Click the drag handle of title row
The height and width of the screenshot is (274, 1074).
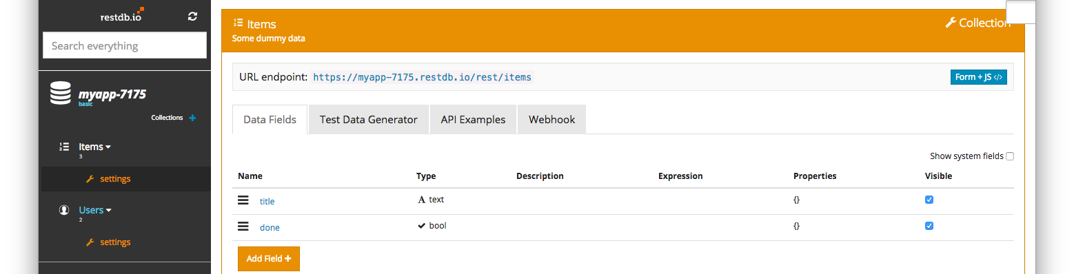pos(243,200)
